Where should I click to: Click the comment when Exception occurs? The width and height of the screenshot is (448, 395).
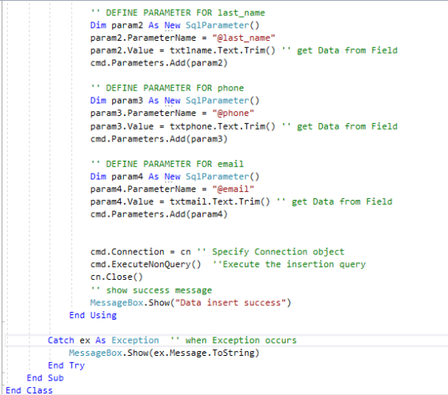(234, 341)
